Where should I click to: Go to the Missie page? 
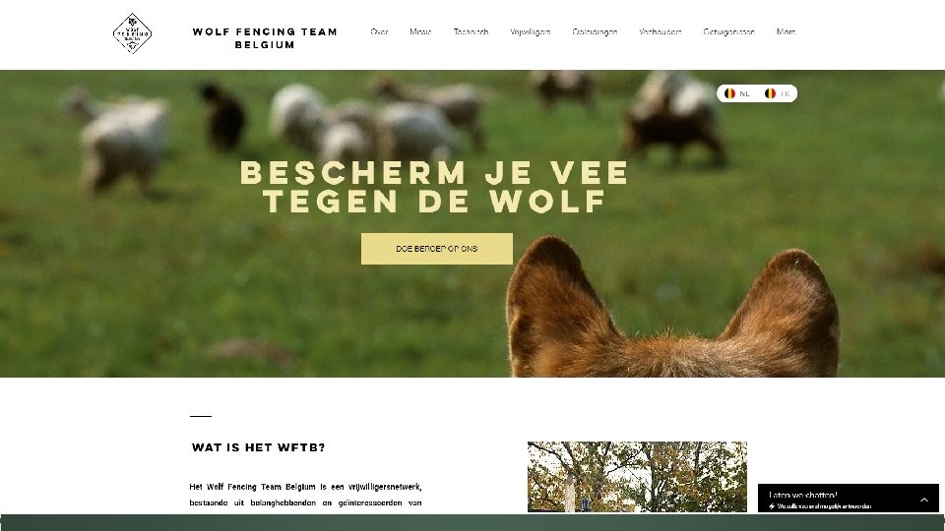tap(420, 31)
